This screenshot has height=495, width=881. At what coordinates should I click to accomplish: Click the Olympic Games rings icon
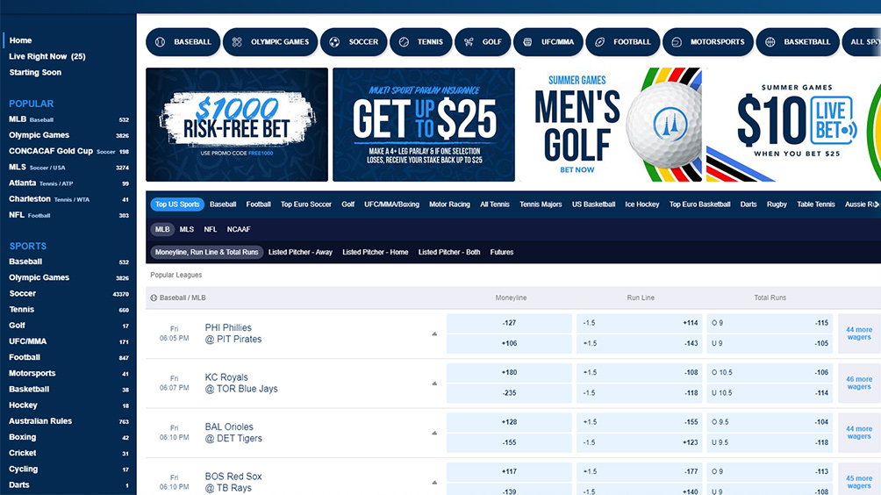click(x=237, y=42)
